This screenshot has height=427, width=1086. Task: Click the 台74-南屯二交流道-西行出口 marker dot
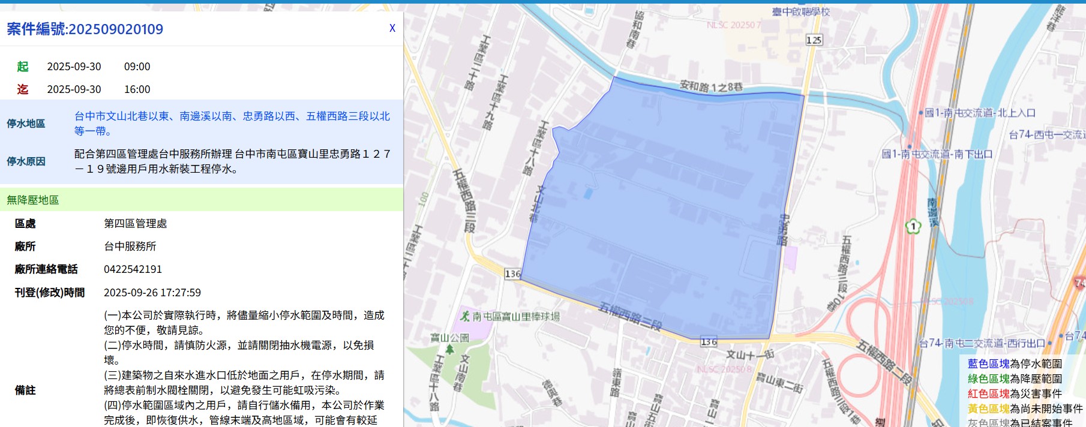pos(1049,344)
